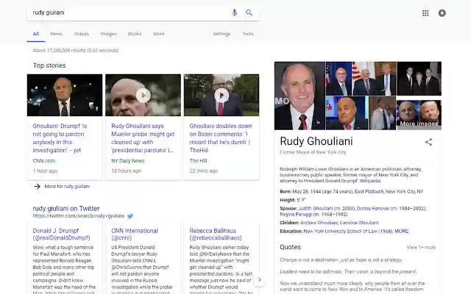The height and width of the screenshot is (294, 471).
Task: Open rudy giuliani on Twitter heading
Action: click(66, 209)
